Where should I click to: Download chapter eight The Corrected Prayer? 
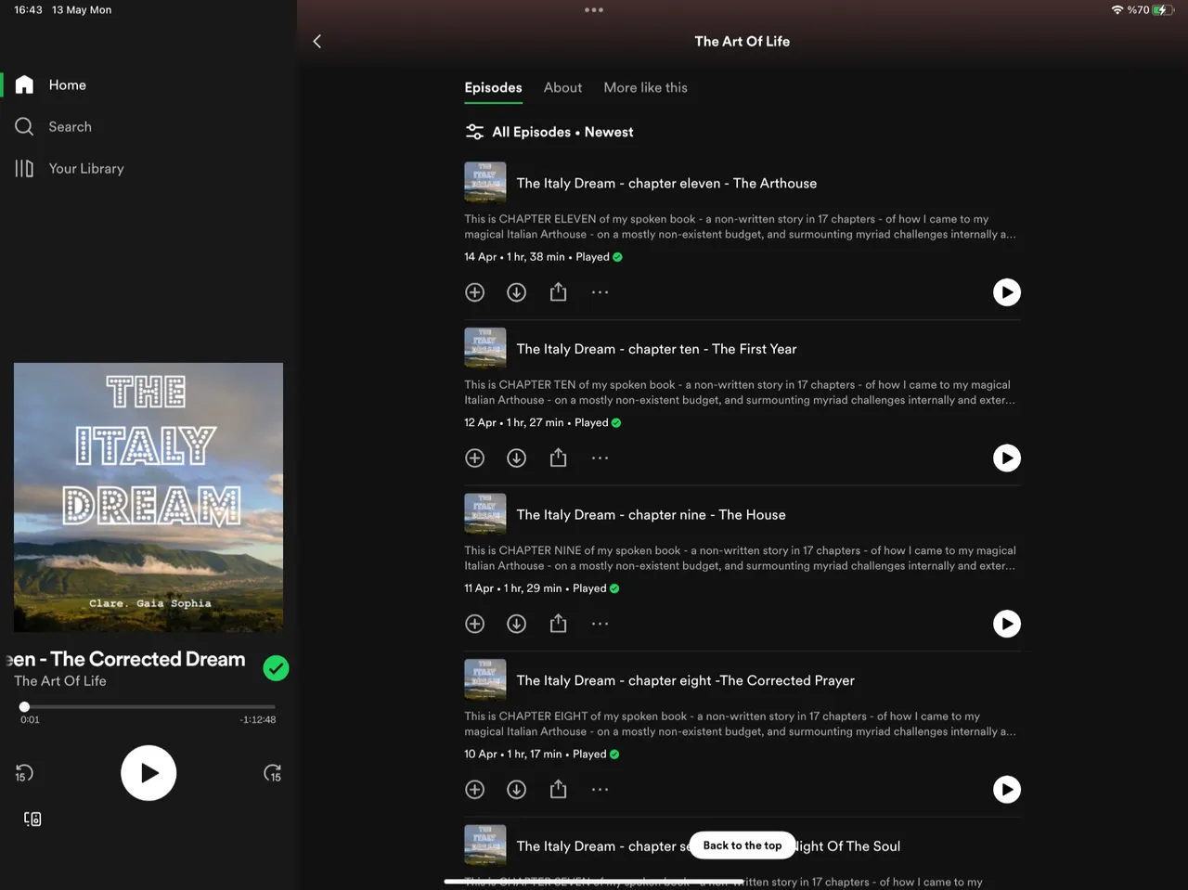coord(517,789)
